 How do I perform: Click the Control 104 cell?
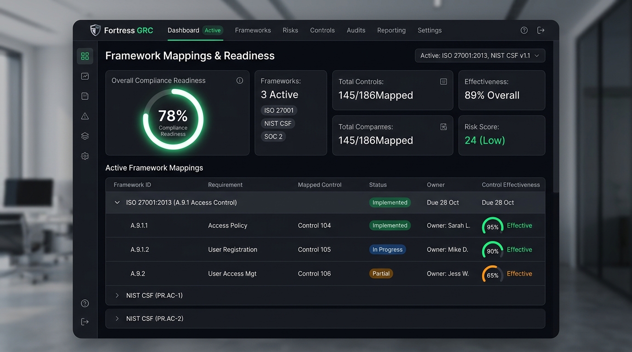pos(314,225)
